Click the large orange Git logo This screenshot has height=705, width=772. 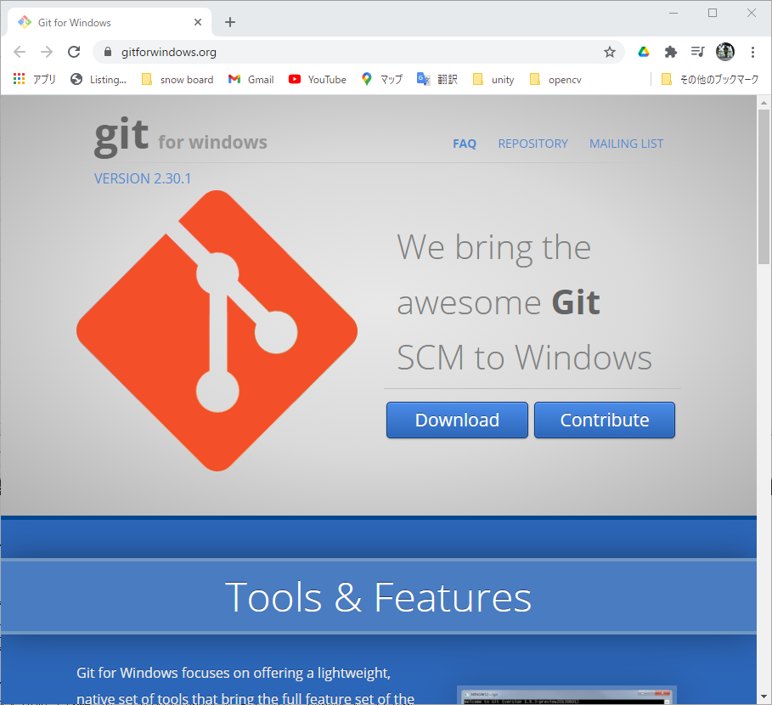pyautogui.click(x=217, y=330)
